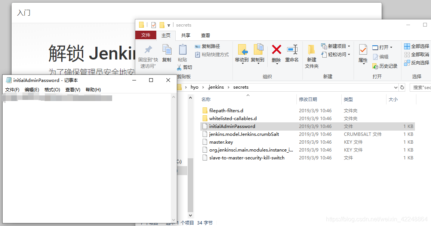This screenshot has height=226, width=431.
Task: Click the Notepad icon in the Notepad title bar
Action: coord(9,80)
